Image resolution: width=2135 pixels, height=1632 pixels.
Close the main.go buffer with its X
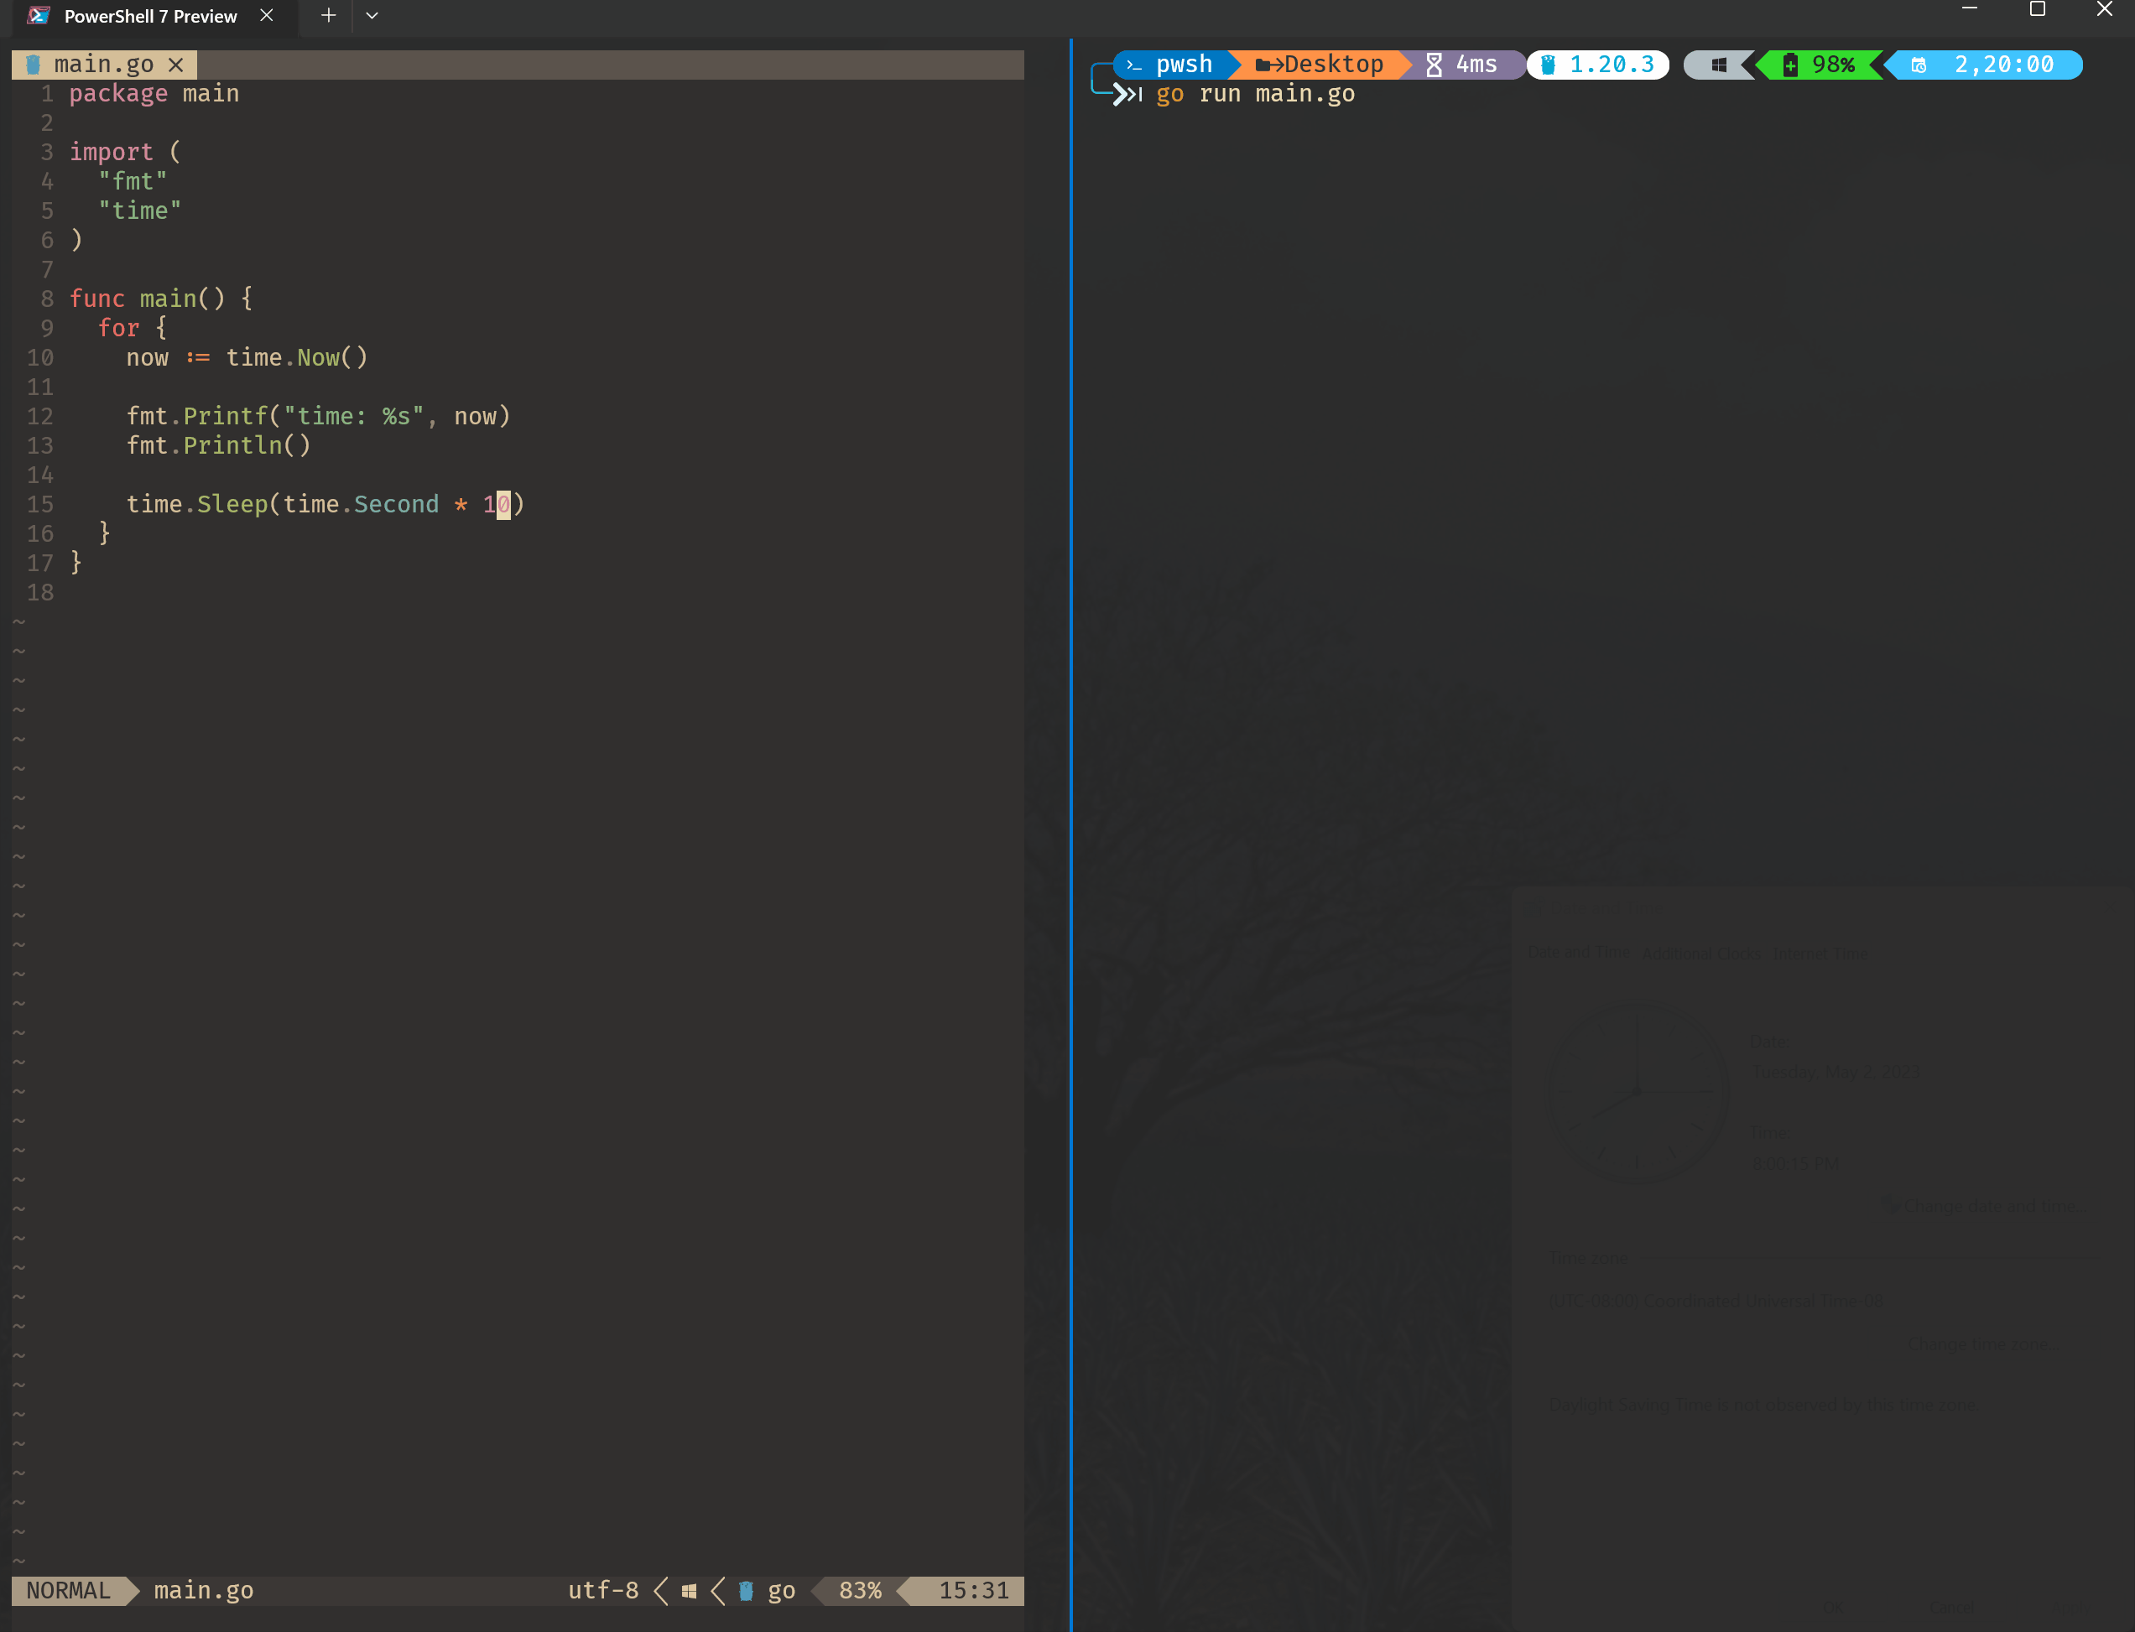pos(177,65)
